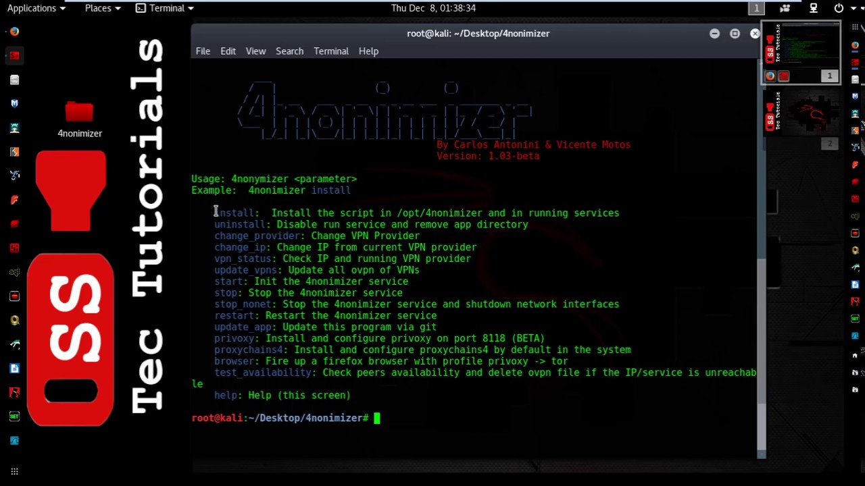Maximize the terminal window
Viewport: 865px width, 486px height.
(x=735, y=34)
